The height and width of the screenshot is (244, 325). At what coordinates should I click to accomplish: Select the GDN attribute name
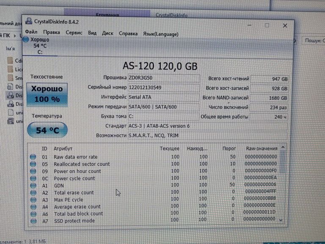point(59,186)
